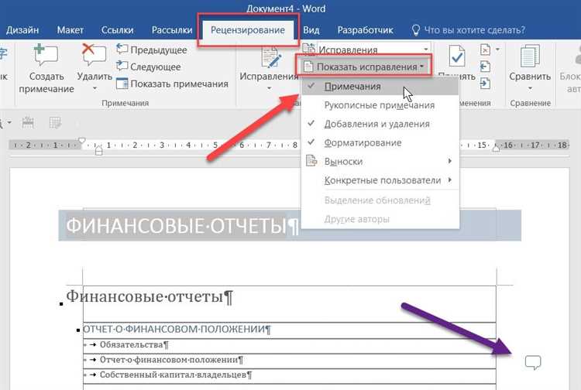Enable Рукописные примечания in menu
The image size is (581, 390).
[380, 105]
